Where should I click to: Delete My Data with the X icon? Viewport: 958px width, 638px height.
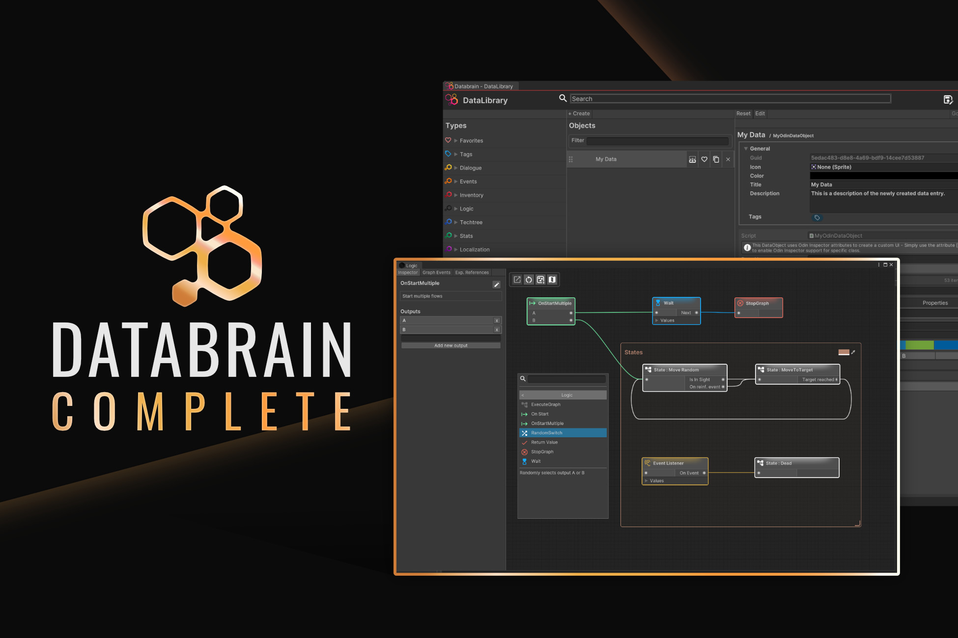[x=728, y=159]
